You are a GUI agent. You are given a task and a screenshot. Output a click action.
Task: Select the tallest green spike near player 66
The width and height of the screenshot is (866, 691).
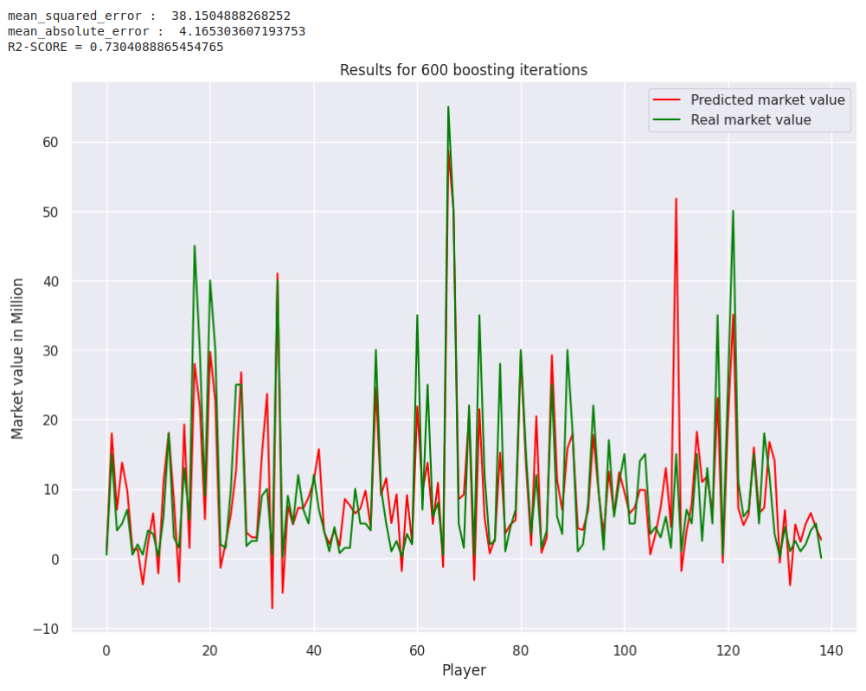448,108
